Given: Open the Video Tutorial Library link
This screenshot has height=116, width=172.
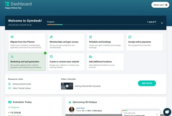Looking at the screenshot, I should click(22, 88).
